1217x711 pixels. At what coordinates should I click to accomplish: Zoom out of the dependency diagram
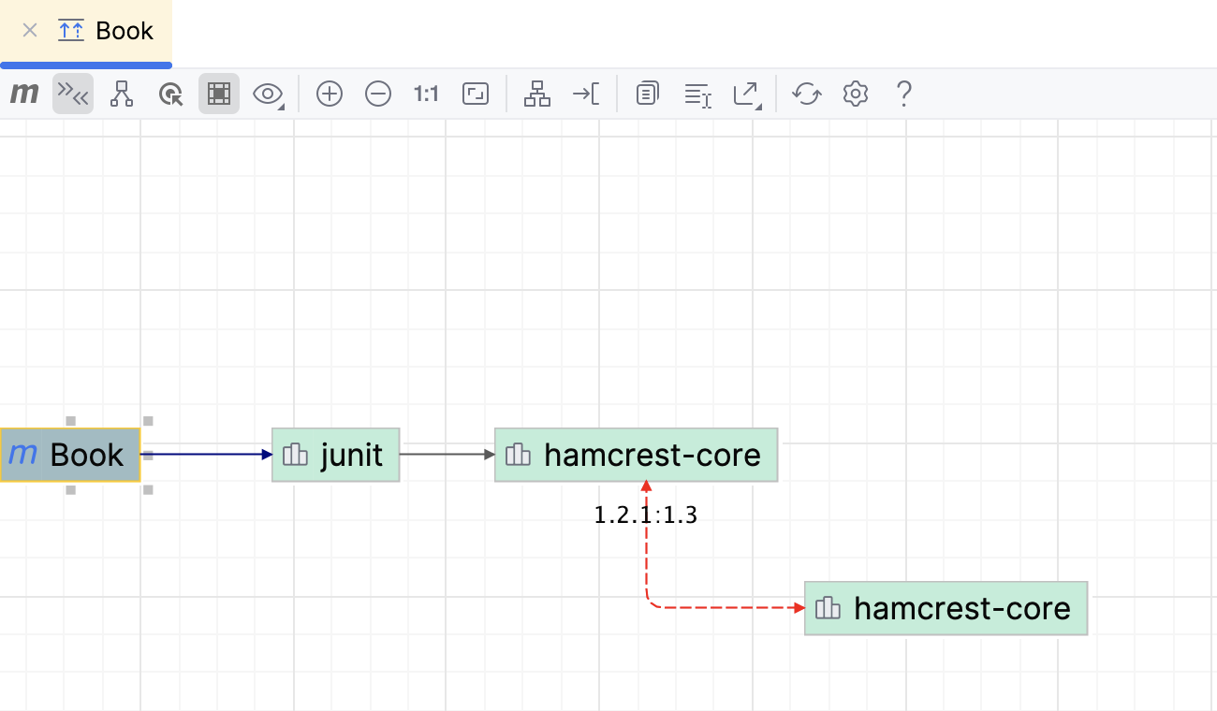[378, 94]
